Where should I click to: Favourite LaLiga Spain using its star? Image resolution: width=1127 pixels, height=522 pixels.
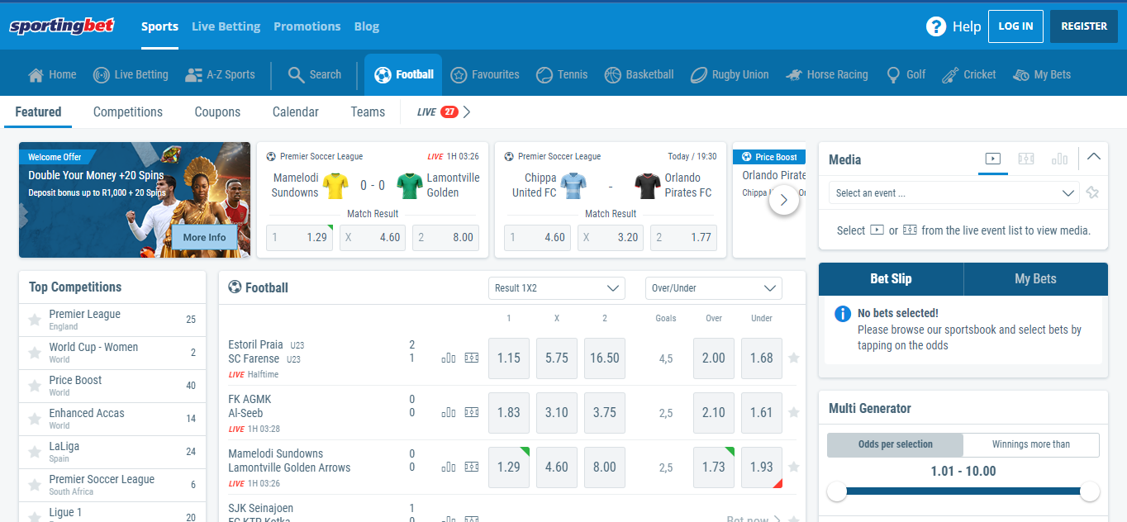click(x=33, y=452)
